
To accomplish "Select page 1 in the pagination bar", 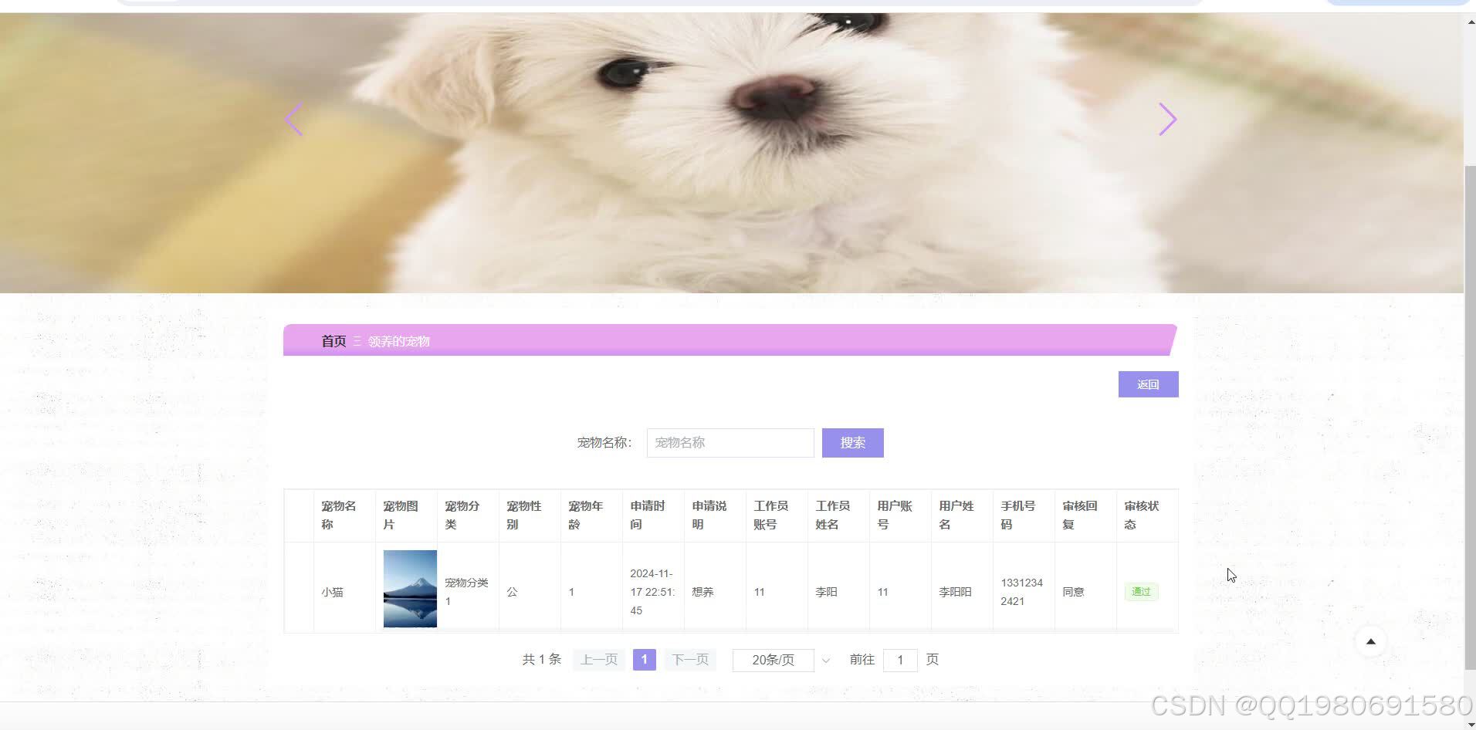I will [644, 660].
